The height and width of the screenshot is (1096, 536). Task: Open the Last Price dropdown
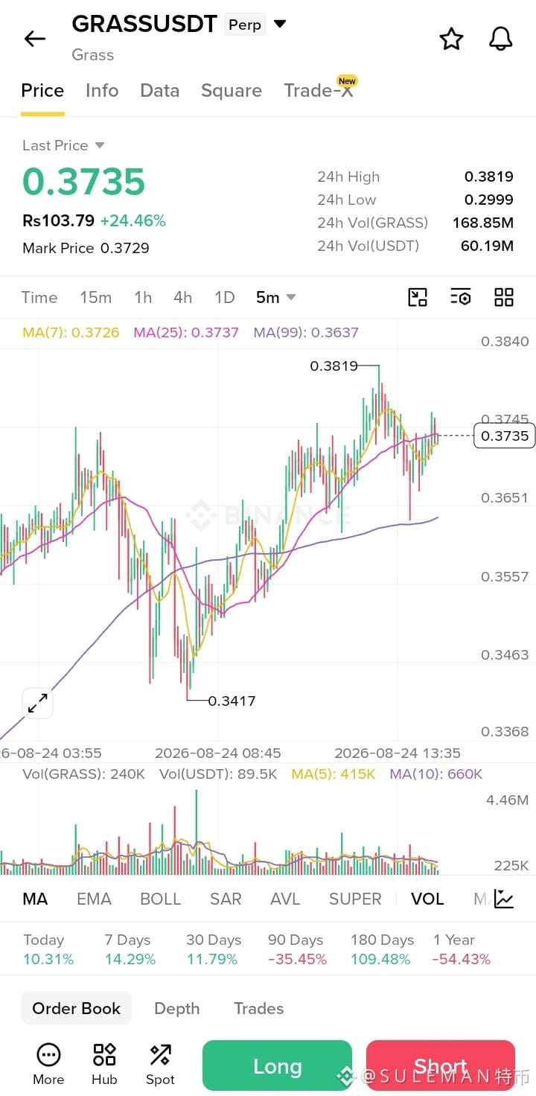tap(64, 145)
